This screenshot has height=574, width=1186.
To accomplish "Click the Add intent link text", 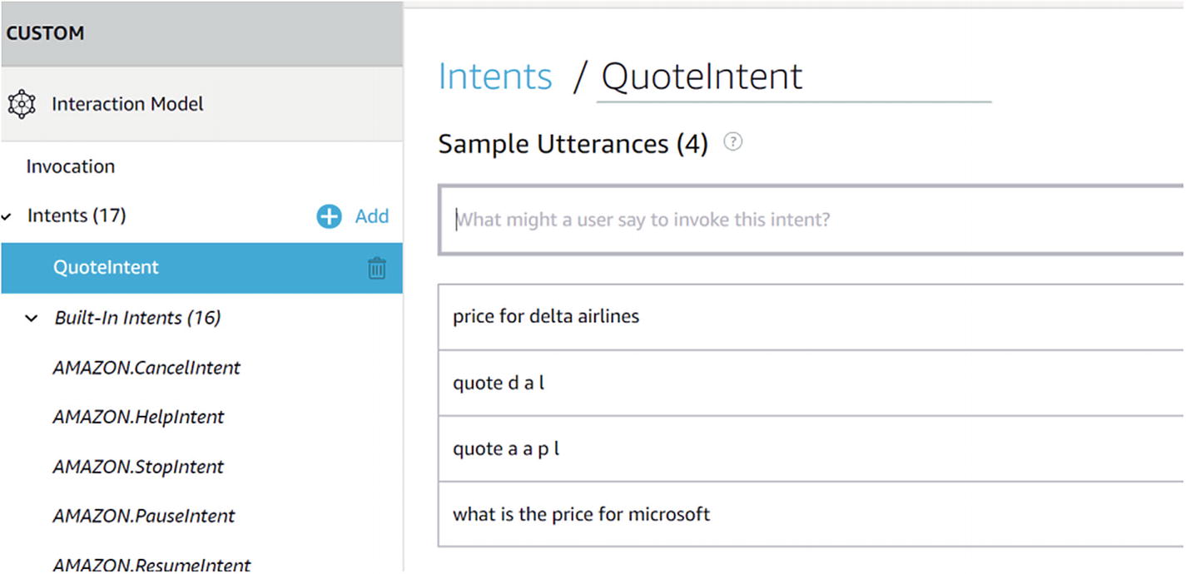I will [372, 216].
